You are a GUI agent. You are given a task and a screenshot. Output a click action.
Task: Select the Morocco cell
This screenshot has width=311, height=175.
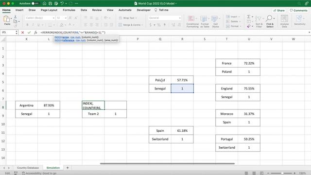tap(227, 114)
